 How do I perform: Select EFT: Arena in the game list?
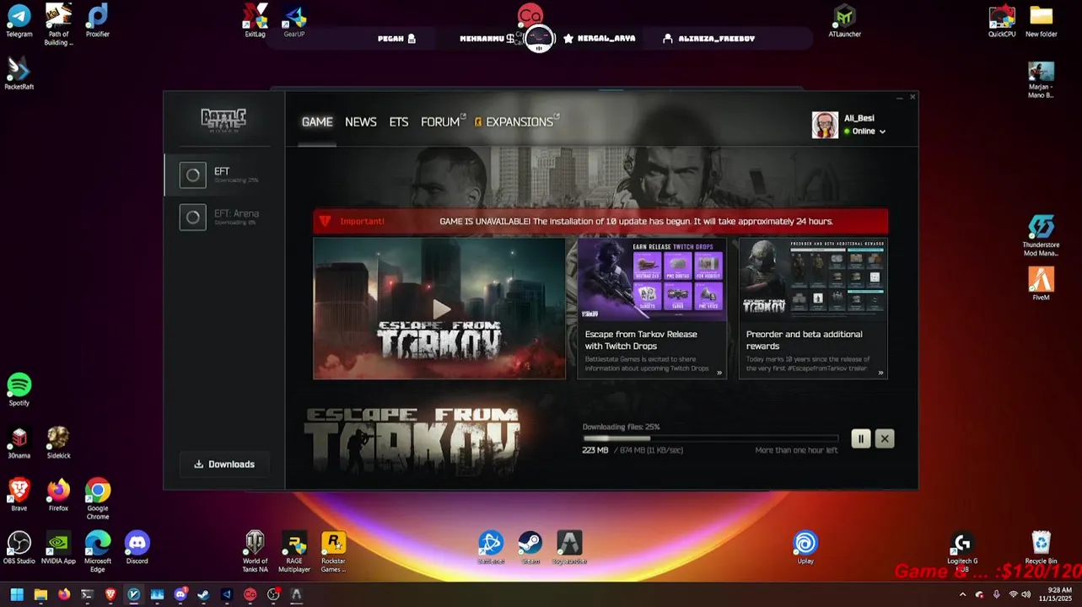(223, 217)
